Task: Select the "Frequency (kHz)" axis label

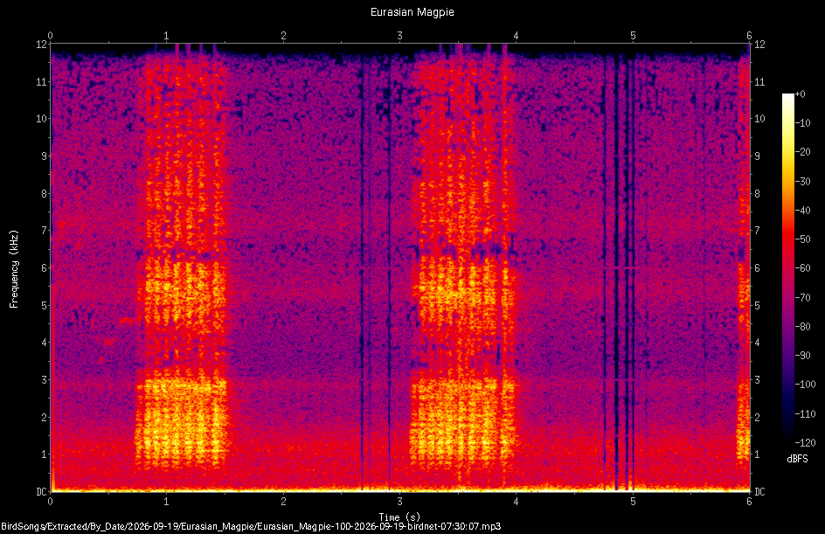Action: [14, 269]
